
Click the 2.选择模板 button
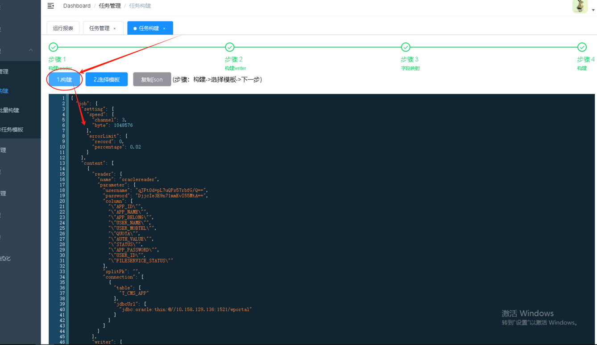(x=107, y=79)
